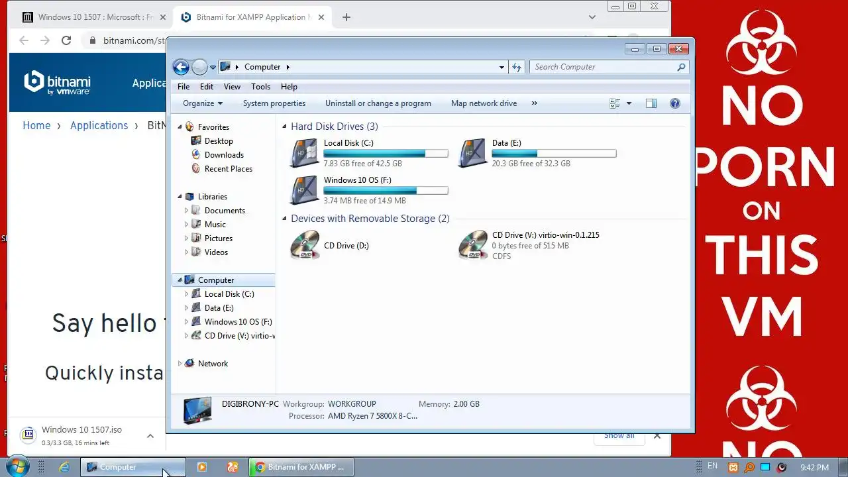848x477 pixels.
Task: Click the Bitnami logo on the webpage
Action: coord(57,83)
